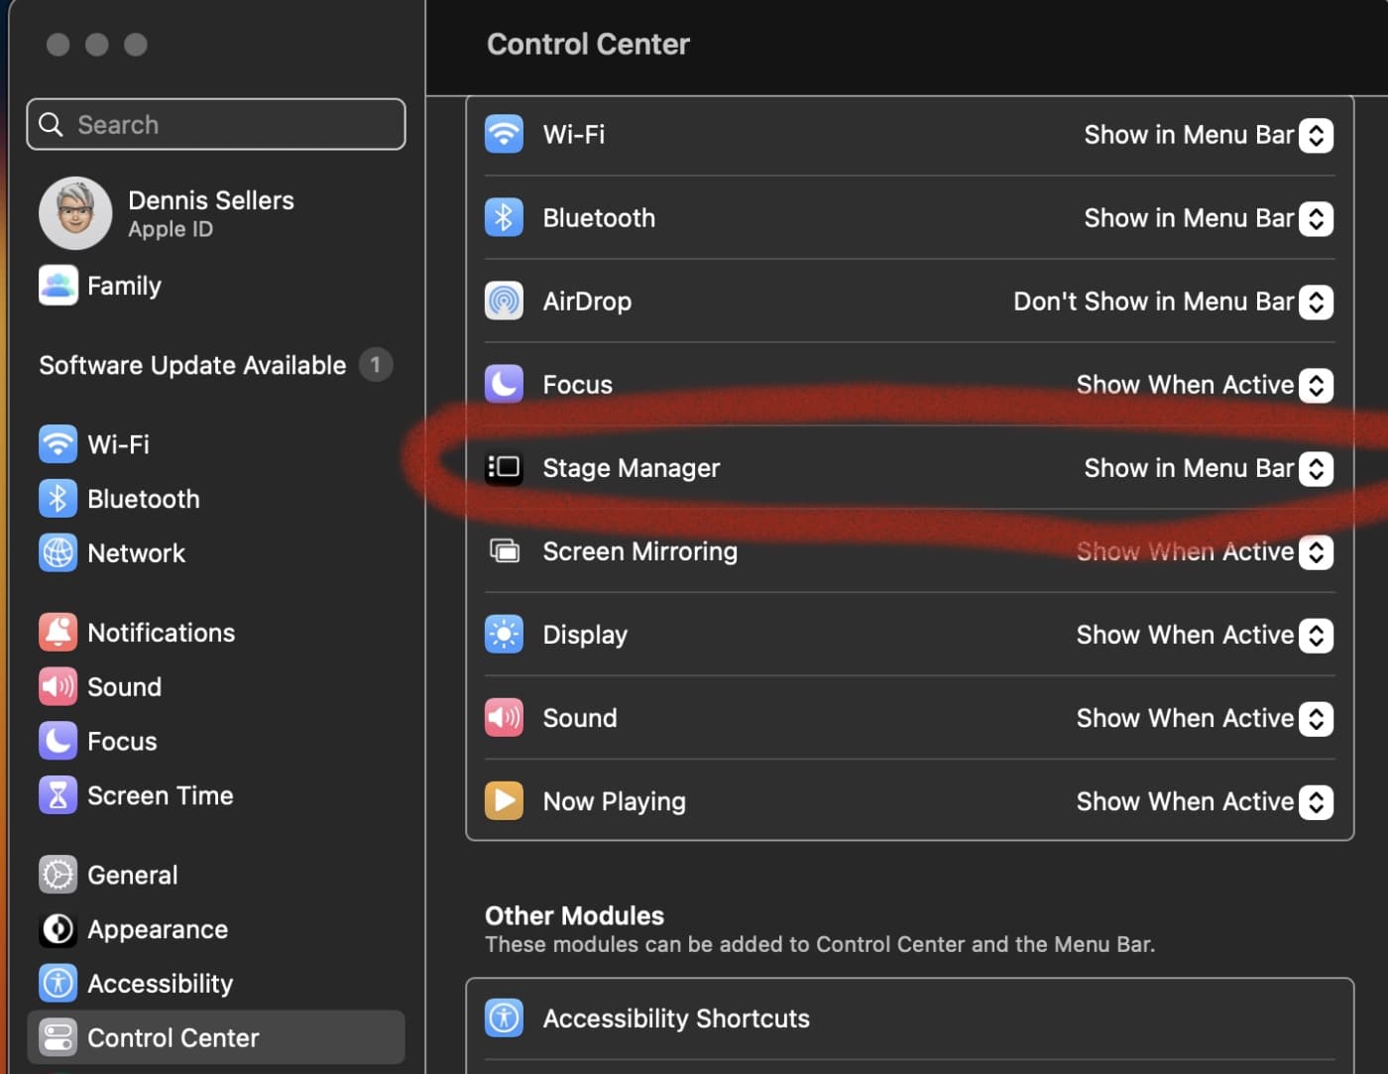Open the Screen Time settings pane
1388x1074 pixels.
160,795
